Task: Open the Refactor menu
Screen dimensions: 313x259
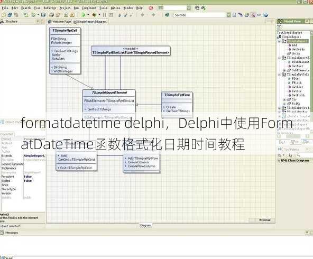Action: tap(50, 8)
